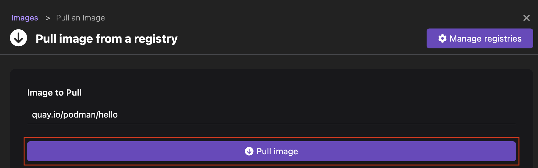Click the word 'Images' in the breadcrumb

tap(25, 18)
